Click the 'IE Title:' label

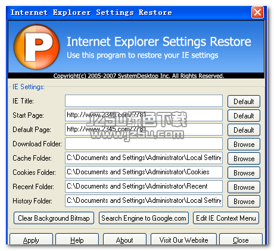click(23, 101)
